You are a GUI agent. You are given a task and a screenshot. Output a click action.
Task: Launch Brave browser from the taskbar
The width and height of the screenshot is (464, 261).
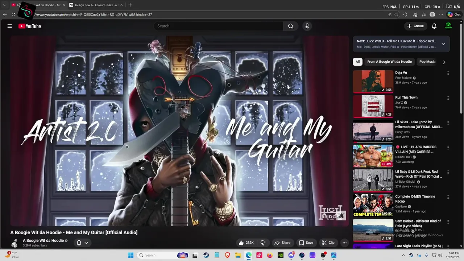coord(227,255)
